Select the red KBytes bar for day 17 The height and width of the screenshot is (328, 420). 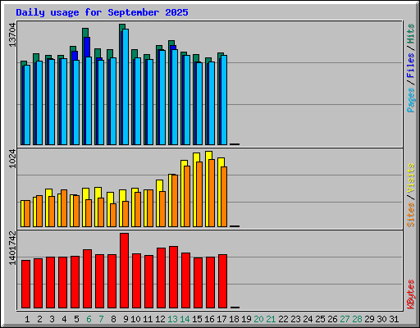coord(223,281)
